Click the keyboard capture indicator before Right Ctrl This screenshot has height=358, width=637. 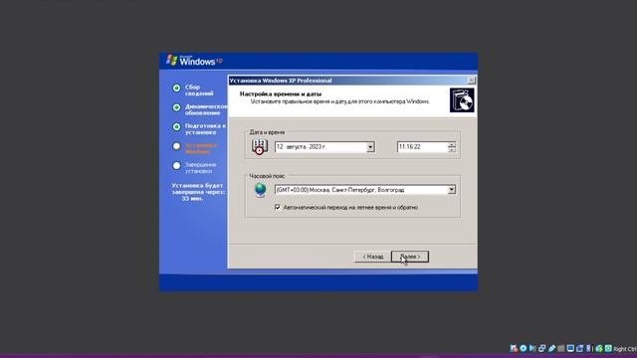608,348
